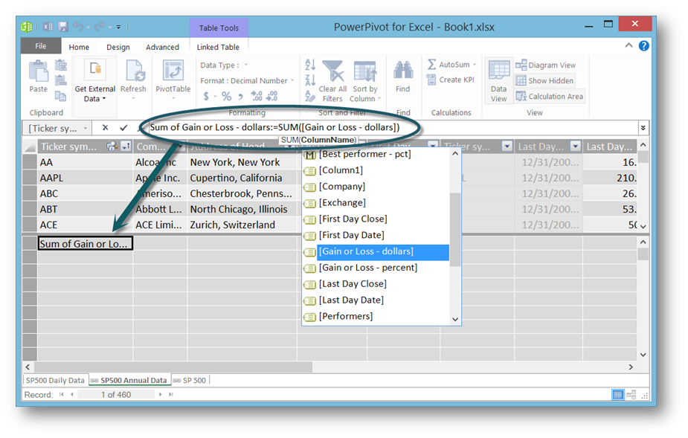Open the AutoSum dropdown arrow

[x=475, y=65]
